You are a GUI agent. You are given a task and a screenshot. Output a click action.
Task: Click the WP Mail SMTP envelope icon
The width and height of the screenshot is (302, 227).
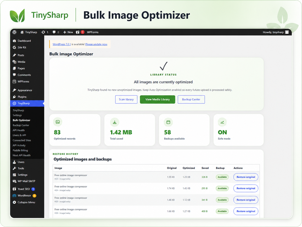(14, 181)
